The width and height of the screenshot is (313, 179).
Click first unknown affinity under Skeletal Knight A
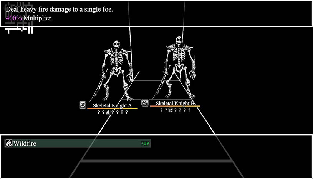click(99, 112)
